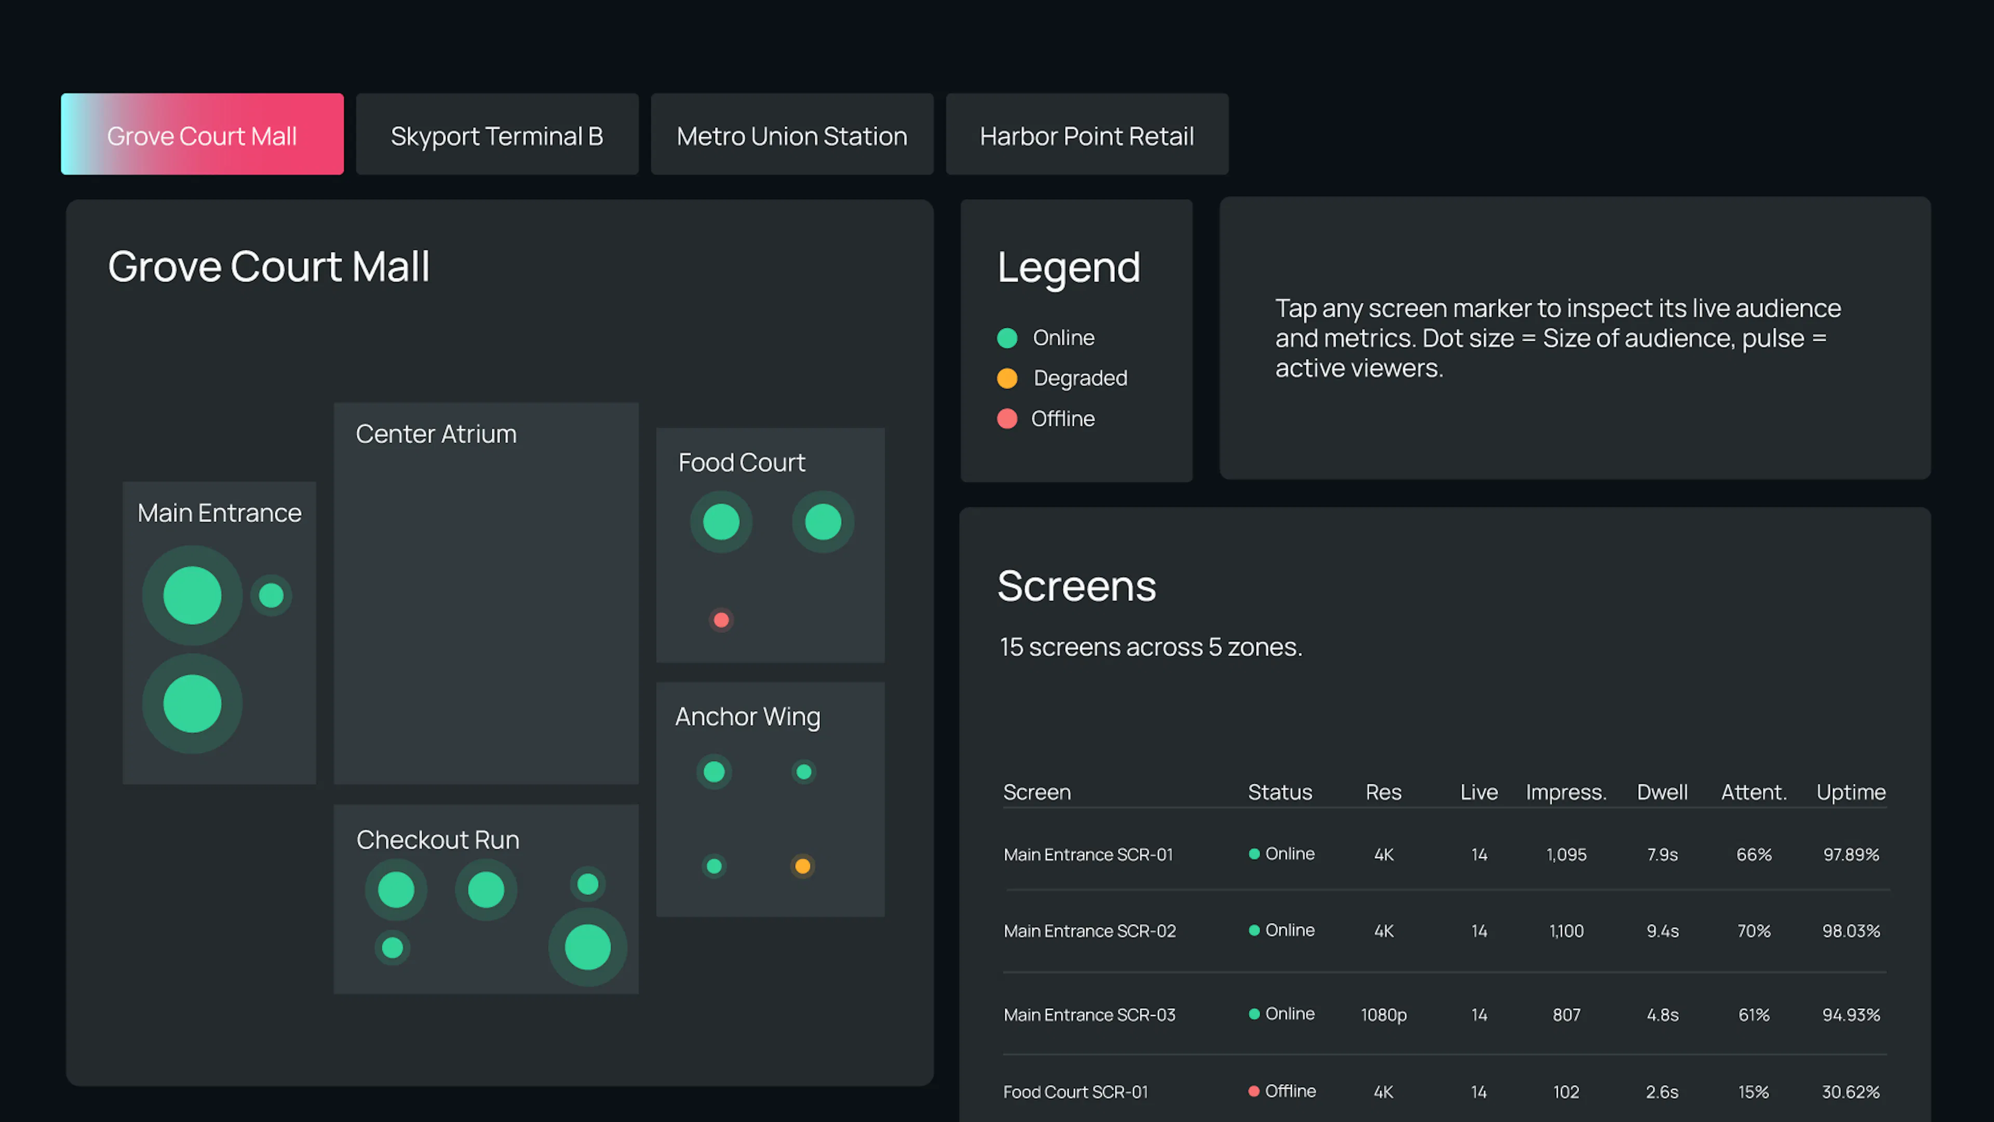1994x1122 pixels.
Task: Tap the large lower marker in Main Entrance
Action: 192,704
